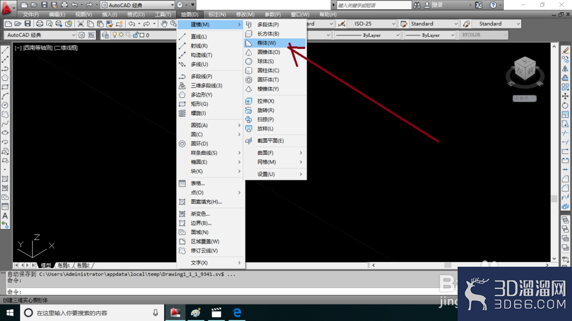Open the Help (帮助) menu
This screenshot has height=321, width=572.
click(x=328, y=15)
